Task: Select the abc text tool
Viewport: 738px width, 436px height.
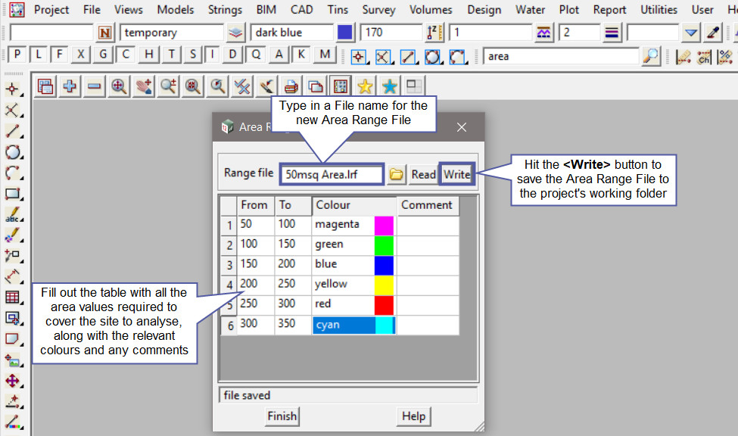Action: pos(13,215)
